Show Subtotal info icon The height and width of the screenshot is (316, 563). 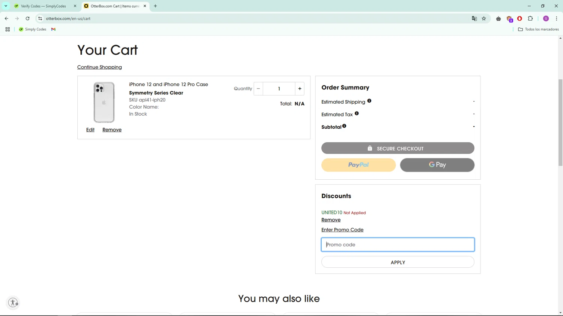(344, 126)
